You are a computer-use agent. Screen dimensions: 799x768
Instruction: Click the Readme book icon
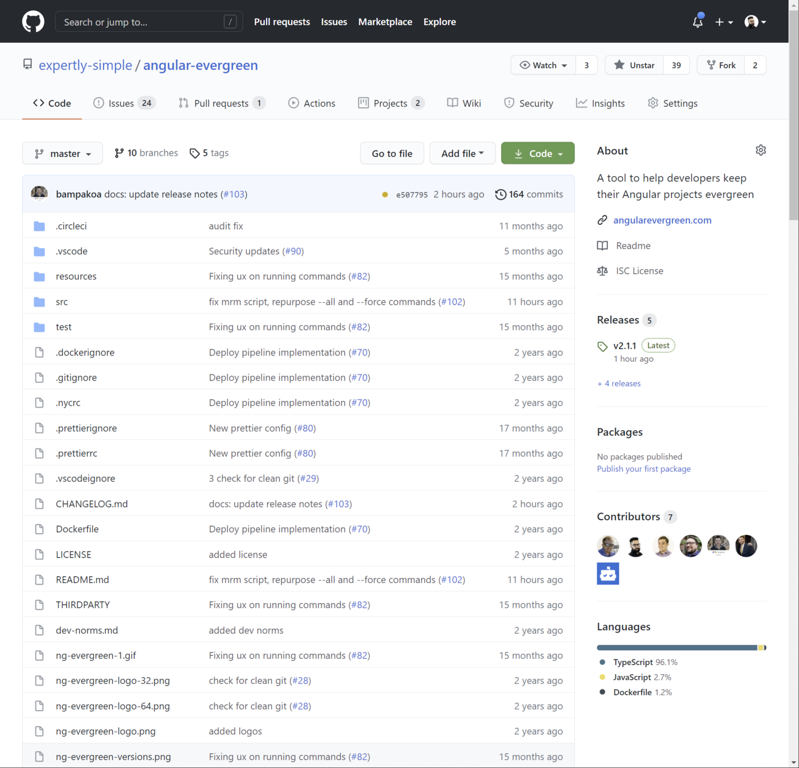click(602, 246)
